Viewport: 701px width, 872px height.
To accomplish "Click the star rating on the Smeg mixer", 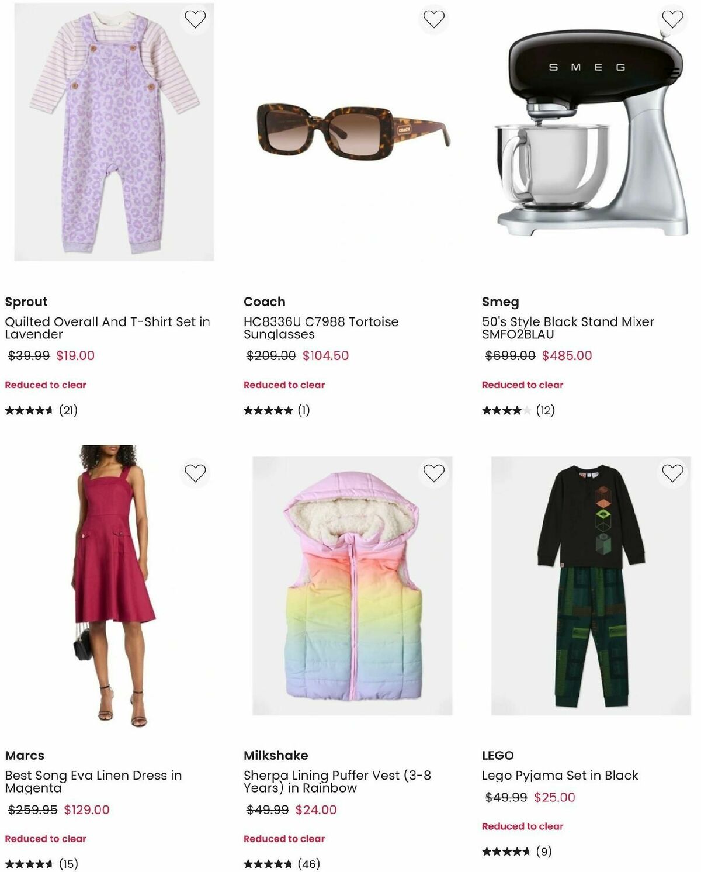I will (x=507, y=411).
